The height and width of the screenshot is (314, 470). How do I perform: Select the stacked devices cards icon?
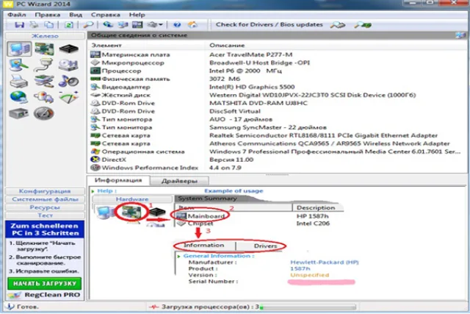tap(44, 81)
